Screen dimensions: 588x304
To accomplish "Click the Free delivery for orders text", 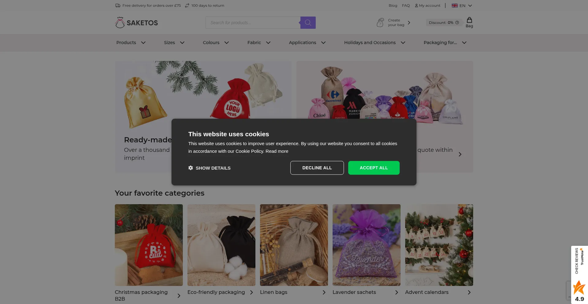I will click(152, 6).
